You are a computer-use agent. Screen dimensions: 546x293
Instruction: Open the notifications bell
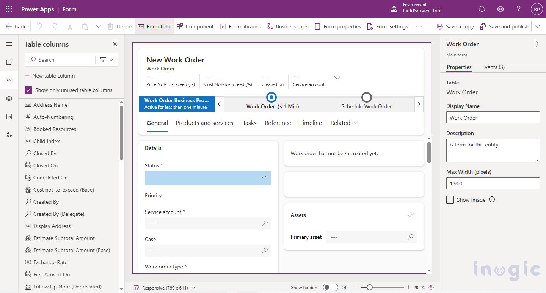point(482,9)
